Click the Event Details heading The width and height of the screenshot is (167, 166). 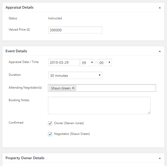click(x=16, y=51)
